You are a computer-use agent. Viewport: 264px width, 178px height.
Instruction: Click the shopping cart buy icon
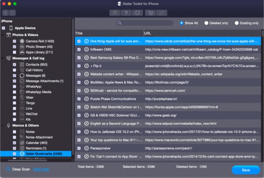tap(150, 13)
